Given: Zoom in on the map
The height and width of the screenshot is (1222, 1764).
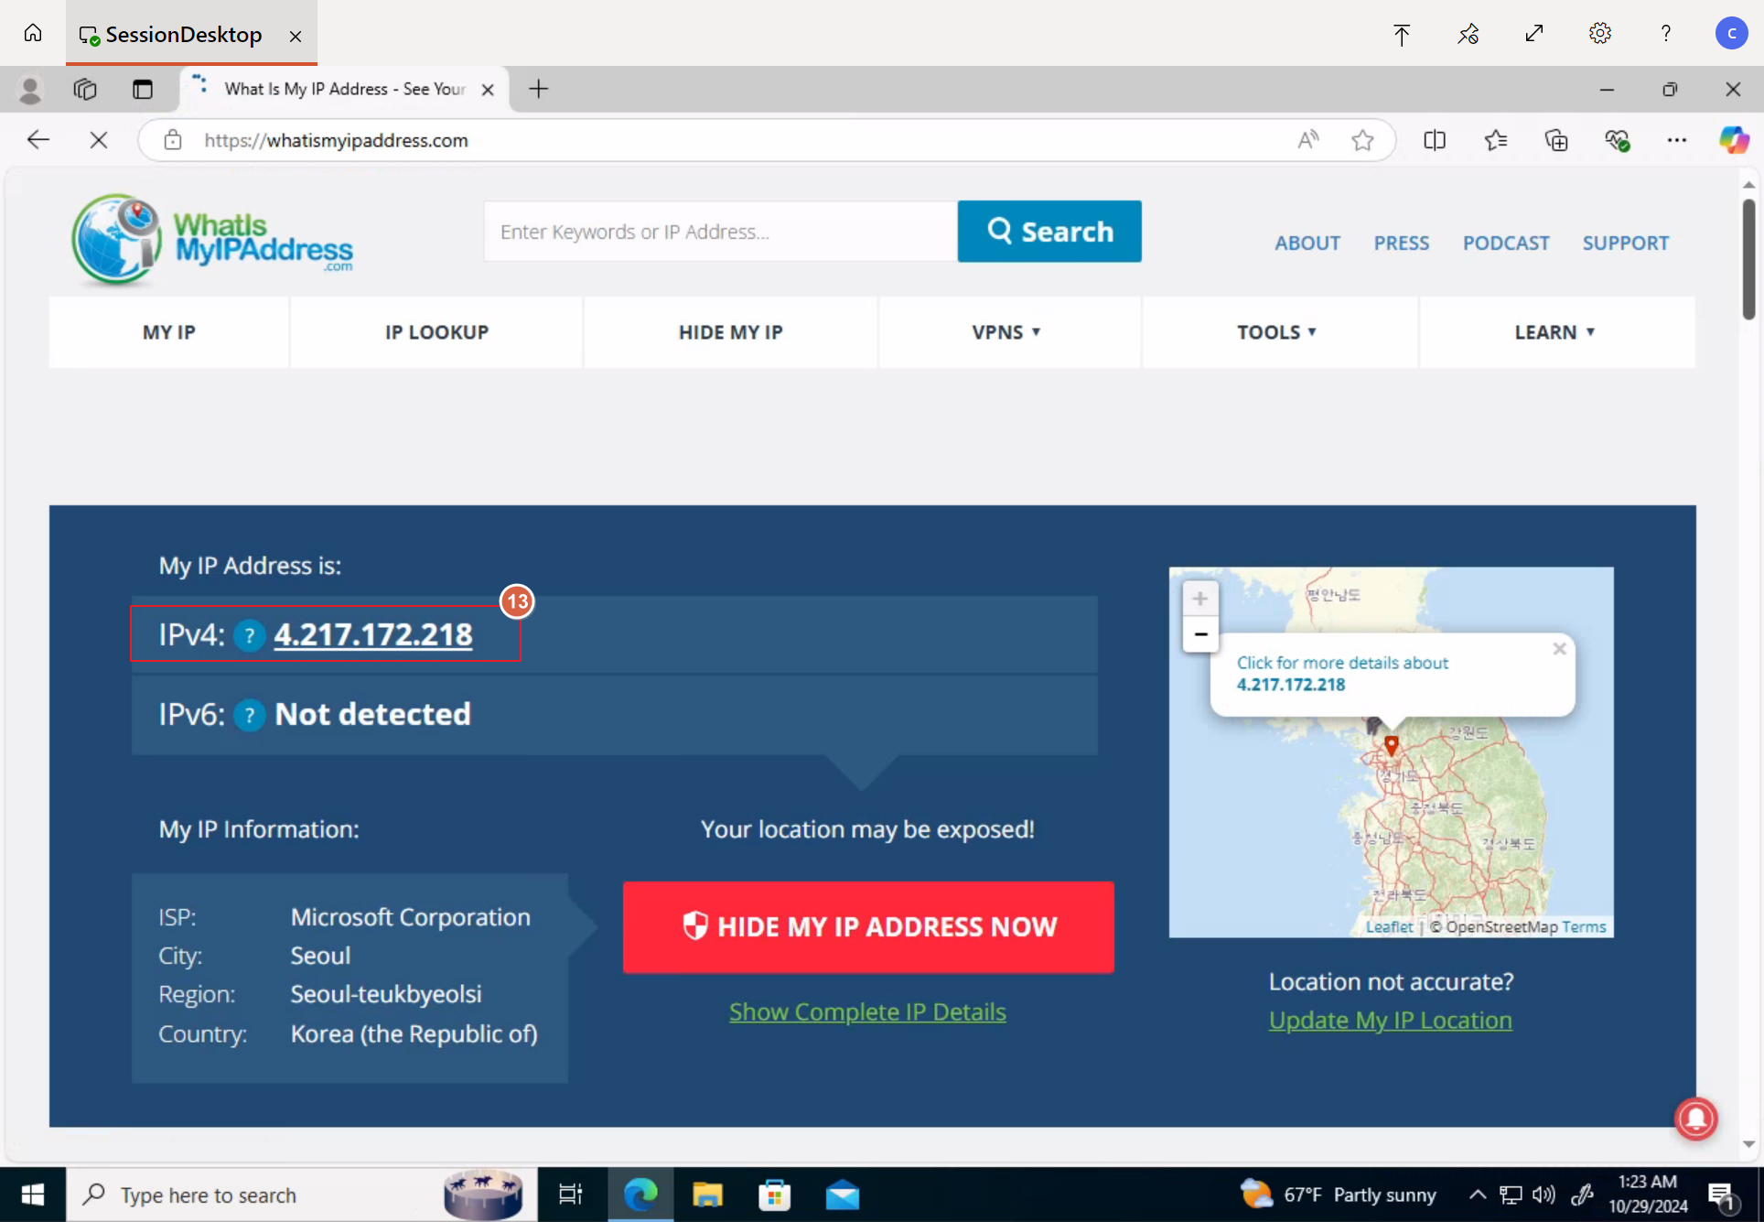Looking at the screenshot, I should [1199, 600].
